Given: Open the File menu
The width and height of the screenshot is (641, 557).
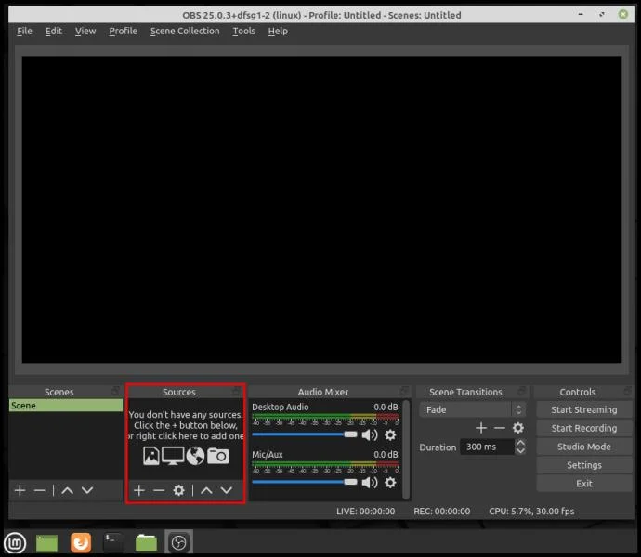Looking at the screenshot, I should pyautogui.click(x=24, y=31).
